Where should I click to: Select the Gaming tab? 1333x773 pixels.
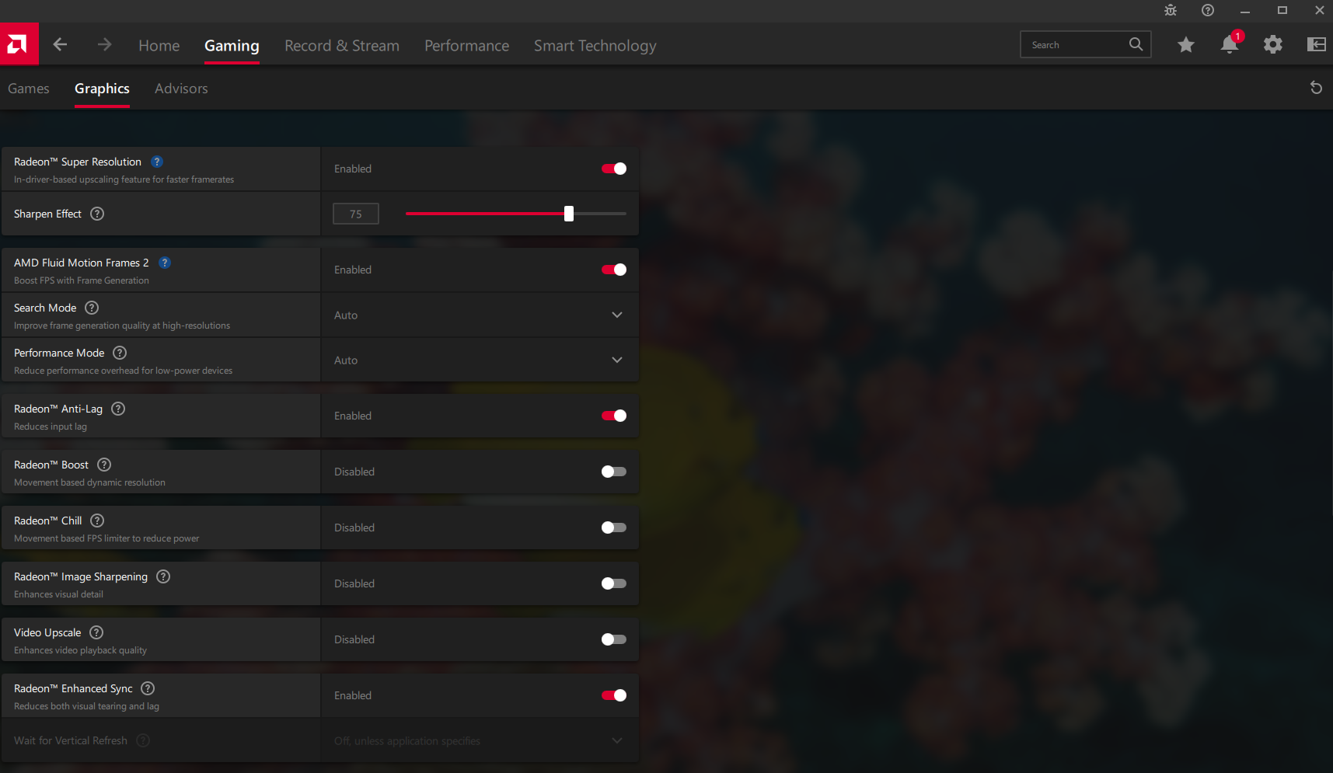tap(232, 46)
